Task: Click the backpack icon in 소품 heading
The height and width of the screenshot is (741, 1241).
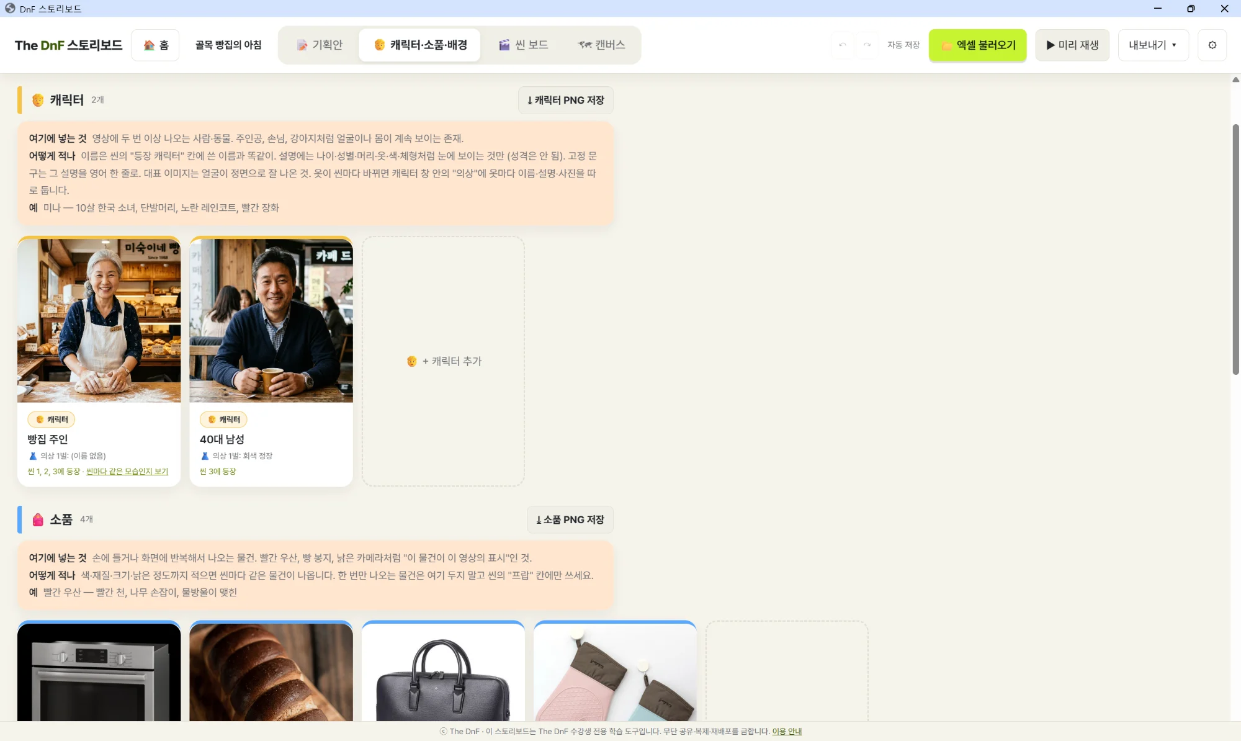Action: pyautogui.click(x=38, y=519)
